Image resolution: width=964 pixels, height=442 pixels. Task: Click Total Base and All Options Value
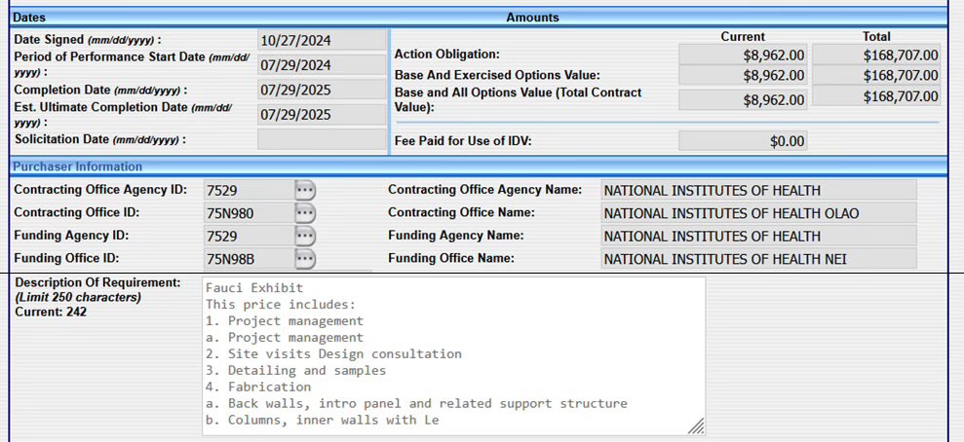[876, 95]
